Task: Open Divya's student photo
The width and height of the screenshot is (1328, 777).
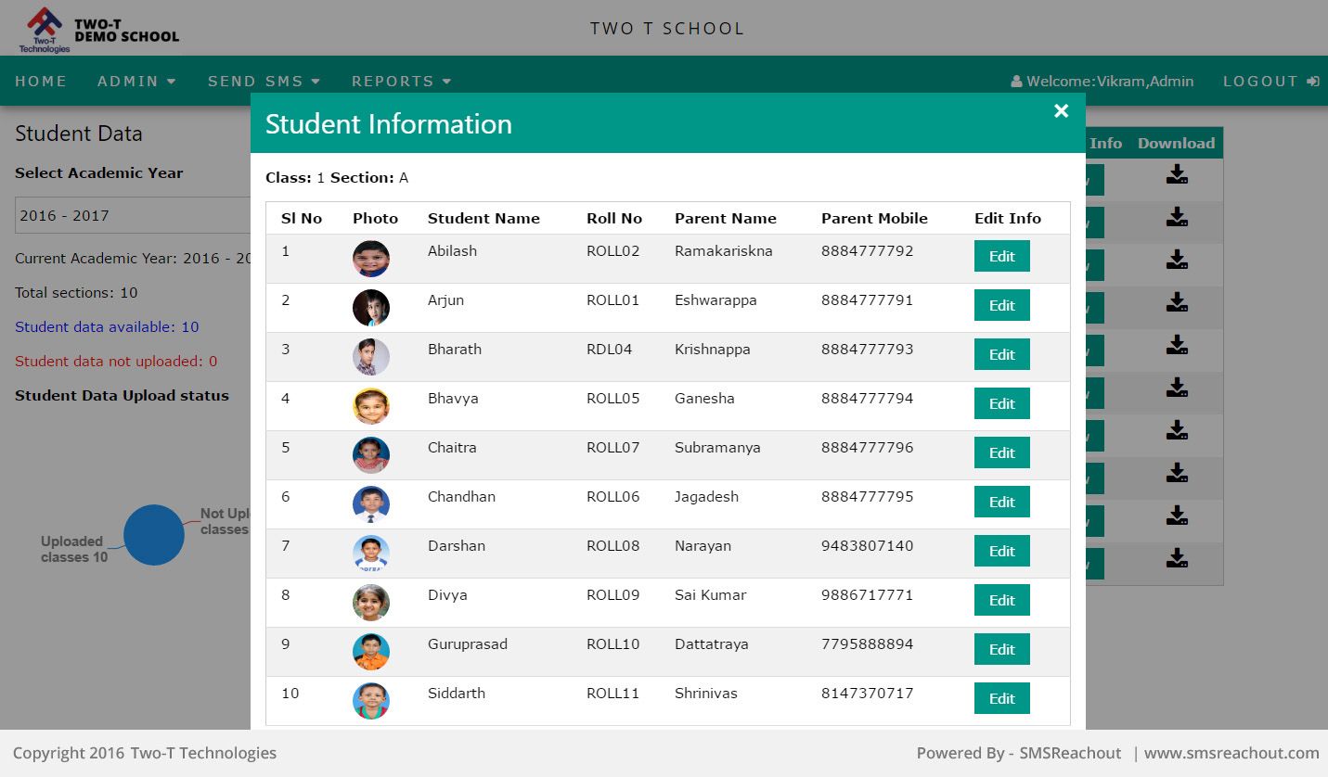Action: coord(371,603)
